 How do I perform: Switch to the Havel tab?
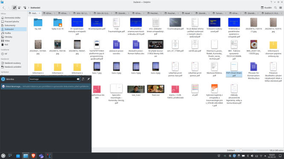(x=187, y=13)
